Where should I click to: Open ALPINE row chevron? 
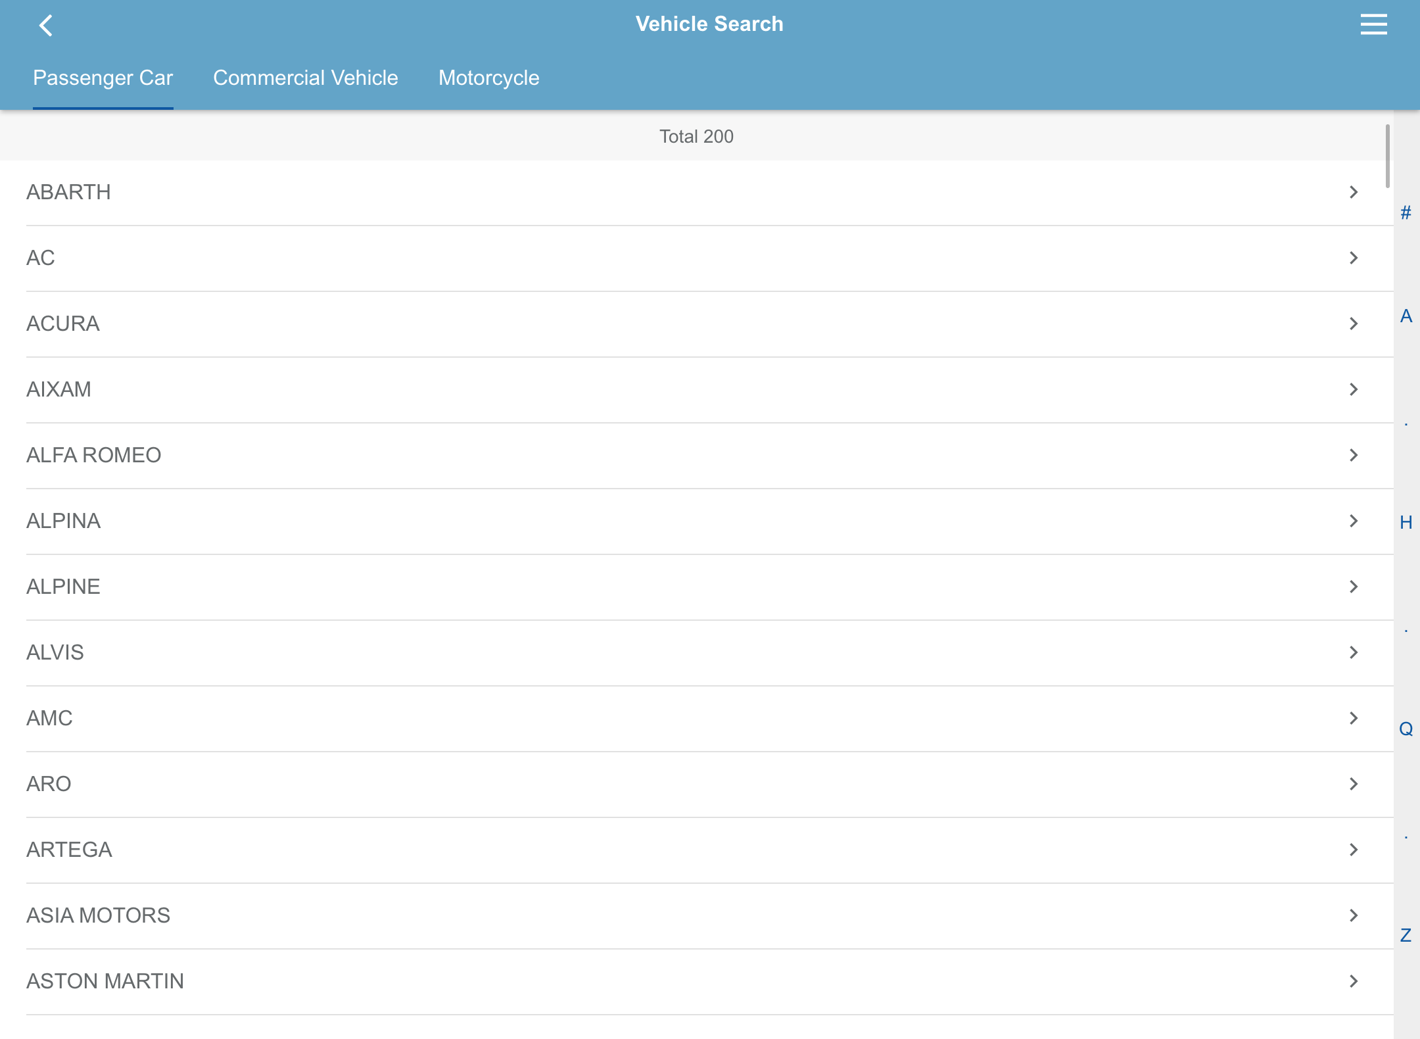(1353, 587)
